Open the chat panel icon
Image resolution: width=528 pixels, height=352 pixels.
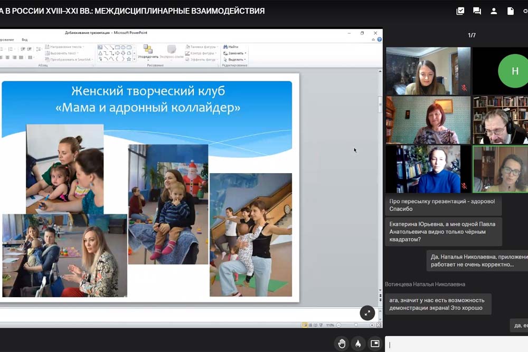pyautogui.click(x=477, y=11)
